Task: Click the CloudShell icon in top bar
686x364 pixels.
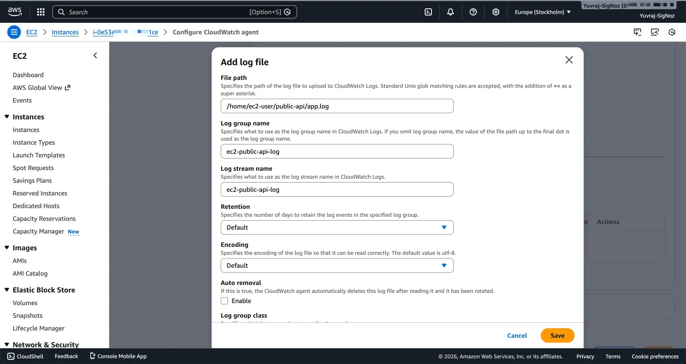Action: point(428,12)
